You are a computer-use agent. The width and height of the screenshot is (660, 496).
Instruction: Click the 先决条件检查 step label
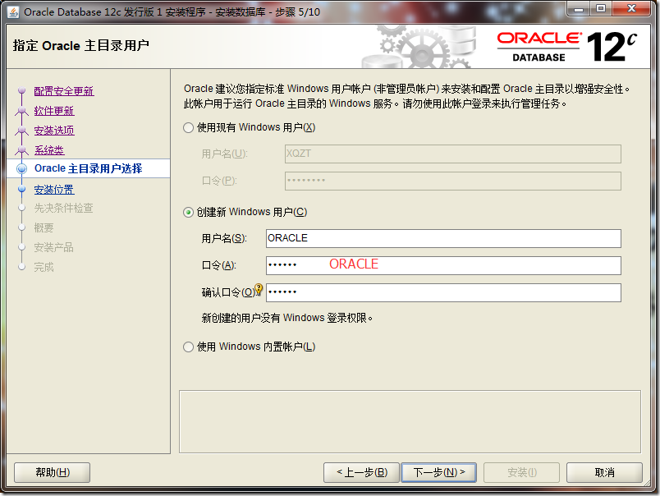tap(63, 208)
